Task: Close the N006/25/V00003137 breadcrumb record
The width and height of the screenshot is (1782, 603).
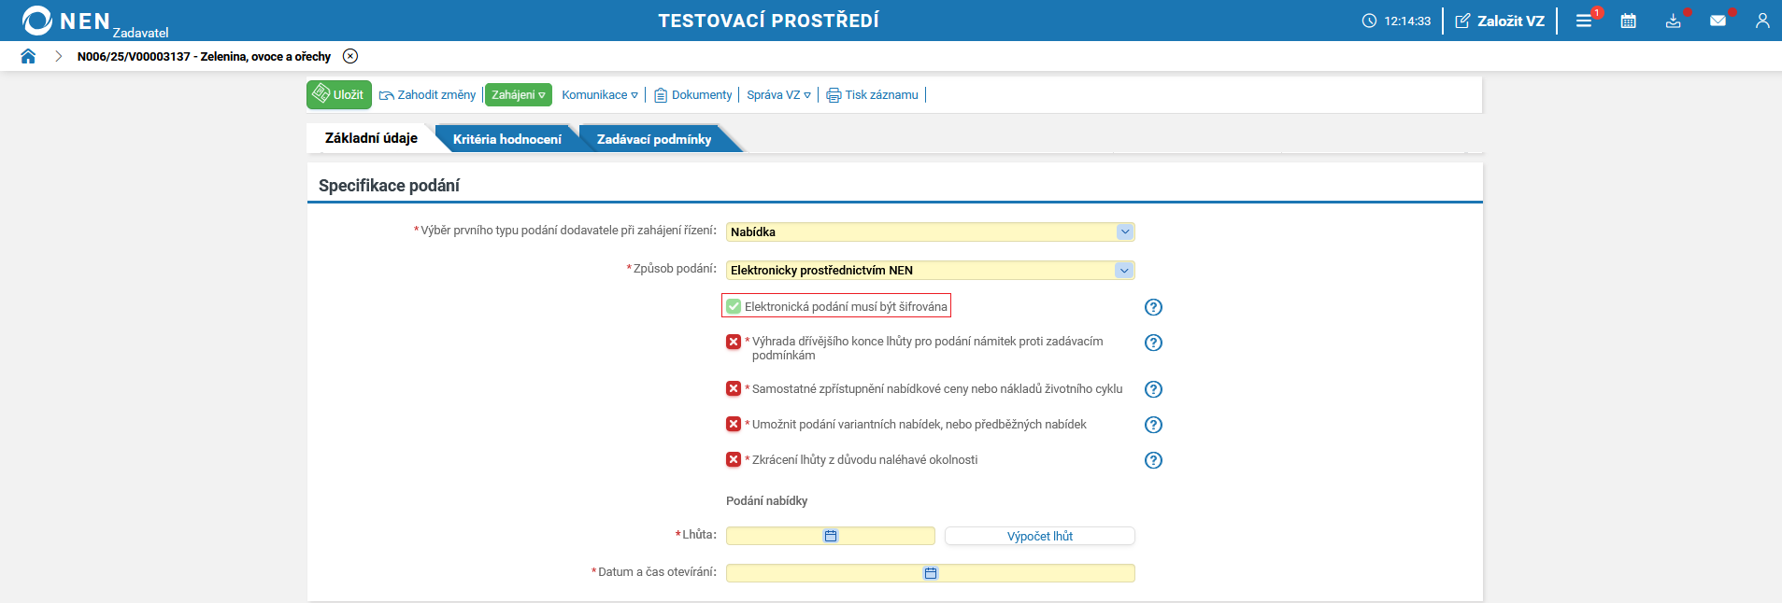Action: 350,56
